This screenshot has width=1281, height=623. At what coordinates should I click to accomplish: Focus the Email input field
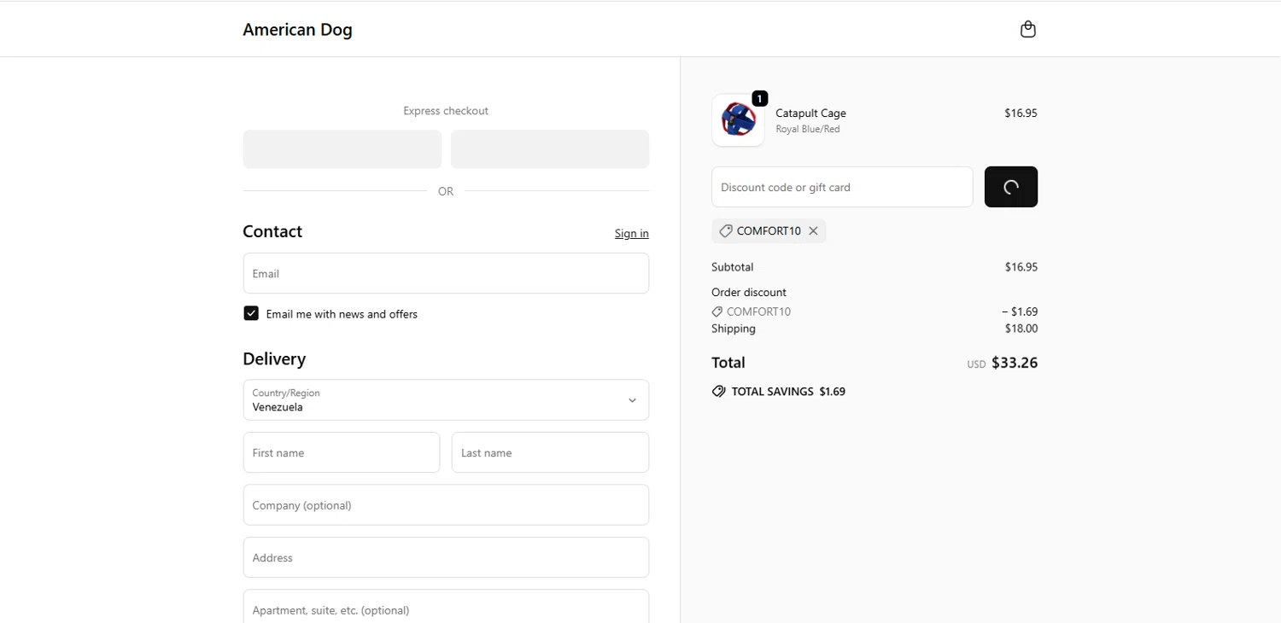point(446,273)
